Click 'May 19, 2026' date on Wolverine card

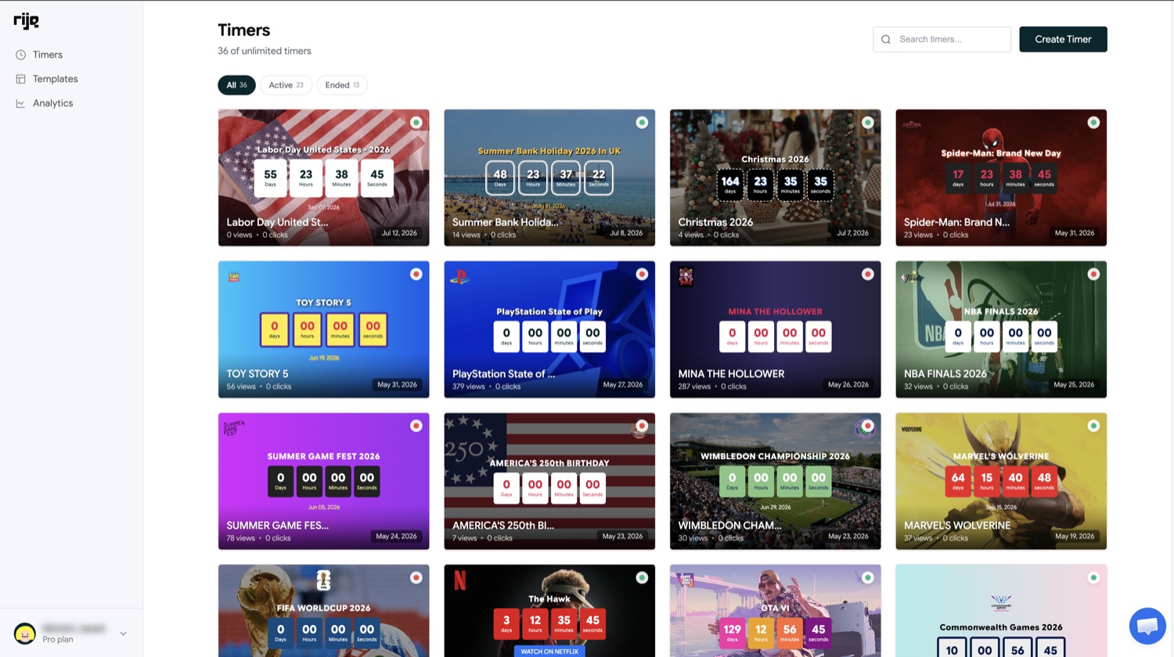1075,537
